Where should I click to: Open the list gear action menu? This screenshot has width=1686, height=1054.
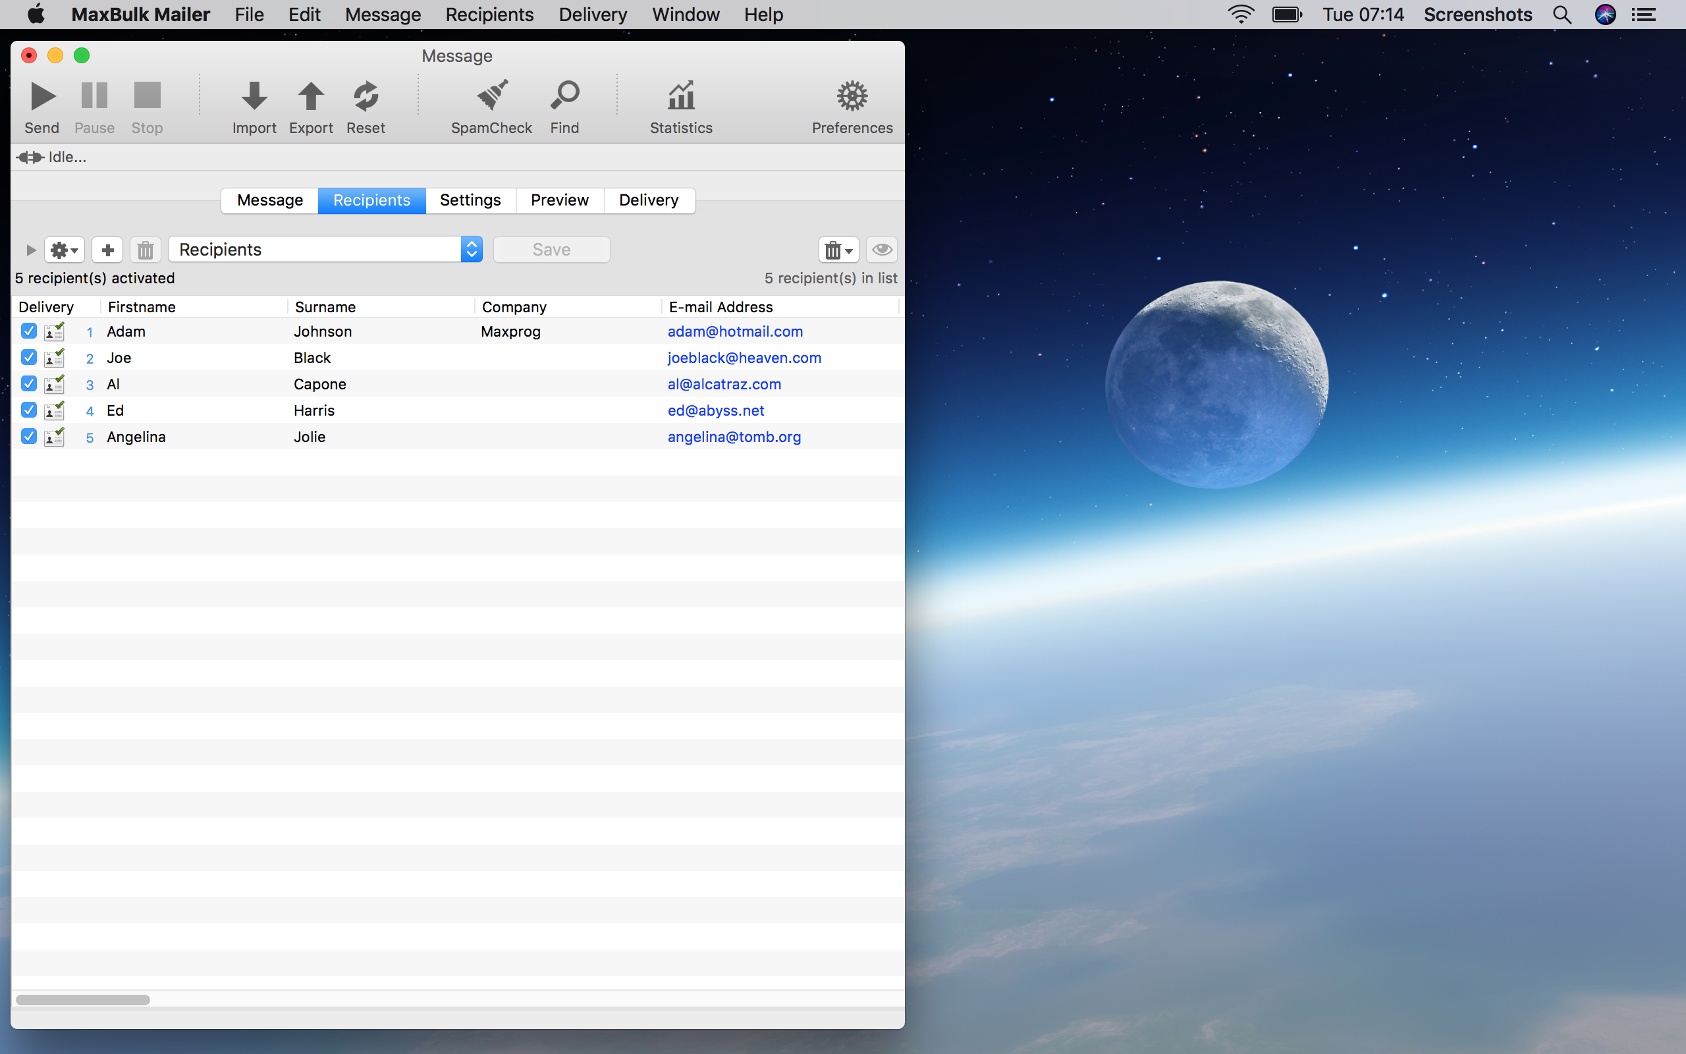point(64,250)
